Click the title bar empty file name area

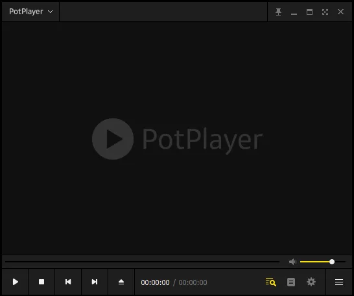(x=163, y=12)
